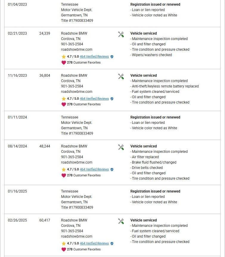The image size is (225, 257).
Task: Click wrench icon for 08/14/2024 service
Action: 121,147
